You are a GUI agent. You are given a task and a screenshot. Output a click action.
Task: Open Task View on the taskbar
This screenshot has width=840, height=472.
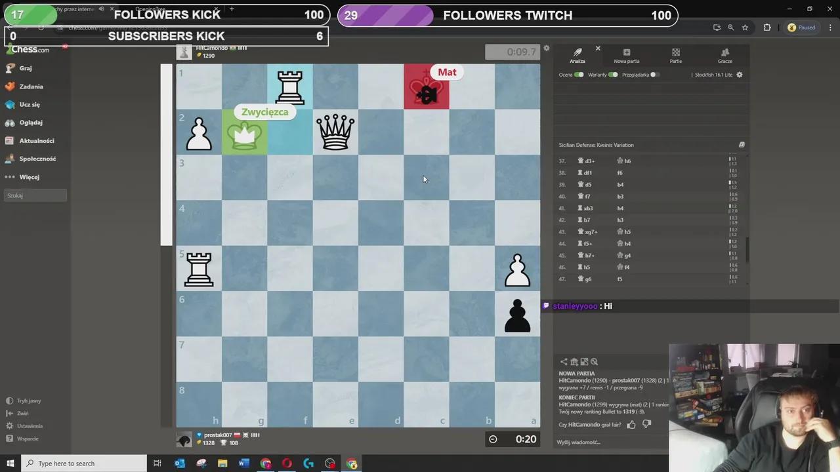(157, 463)
